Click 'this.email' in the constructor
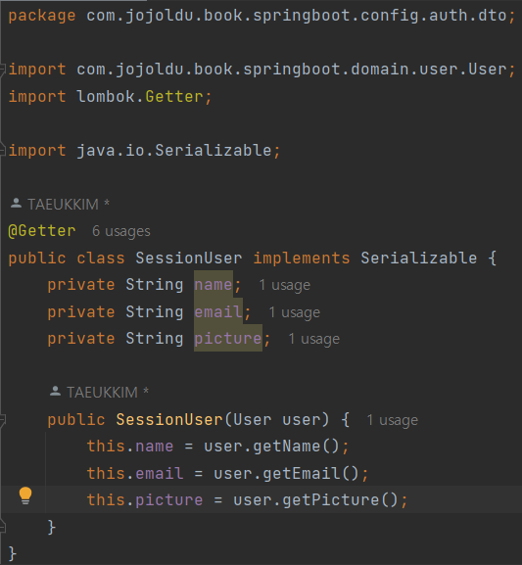This screenshot has height=565, width=522. (x=135, y=474)
